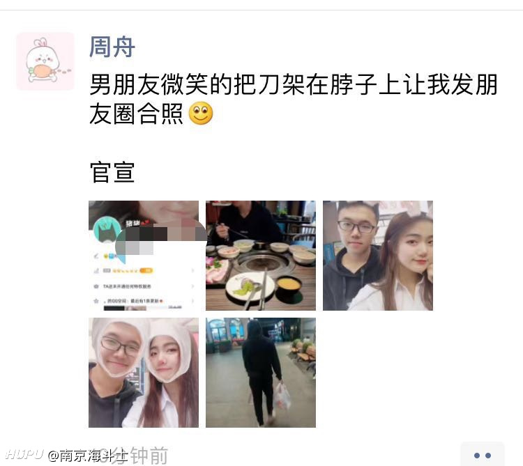
Task: Open the two-dot like and comment menu
Action: pos(483,455)
